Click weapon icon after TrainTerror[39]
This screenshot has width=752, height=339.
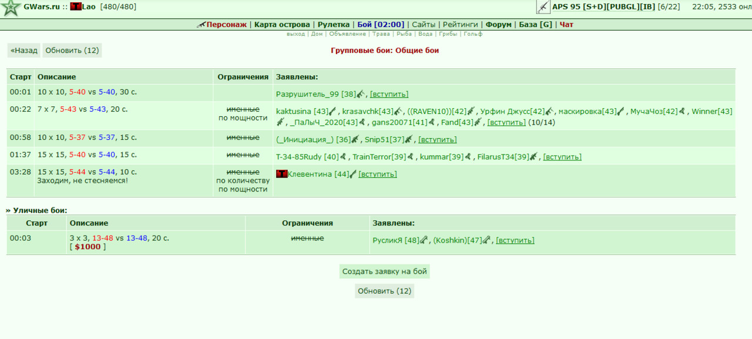pos(410,157)
